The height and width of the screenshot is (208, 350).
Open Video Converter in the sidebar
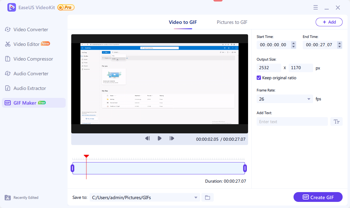[31, 30]
